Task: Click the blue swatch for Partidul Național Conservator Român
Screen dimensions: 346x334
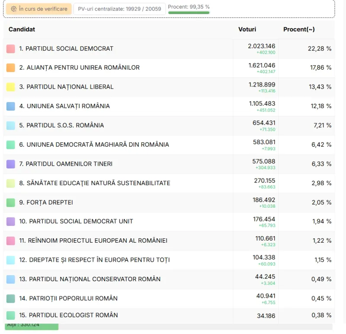Action: tap(10, 279)
